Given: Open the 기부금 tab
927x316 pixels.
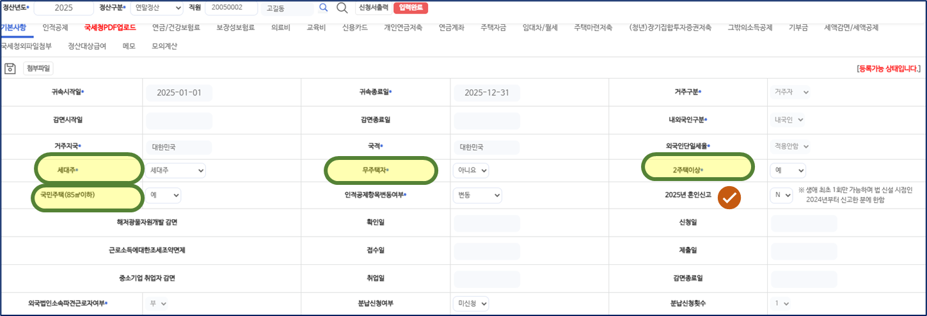Looking at the screenshot, I should coord(798,28).
